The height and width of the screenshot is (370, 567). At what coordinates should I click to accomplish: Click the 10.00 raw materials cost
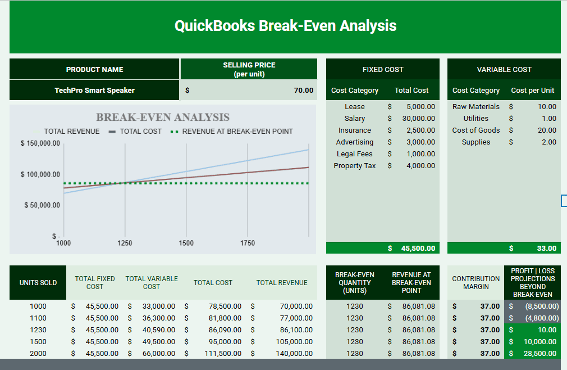click(533, 106)
